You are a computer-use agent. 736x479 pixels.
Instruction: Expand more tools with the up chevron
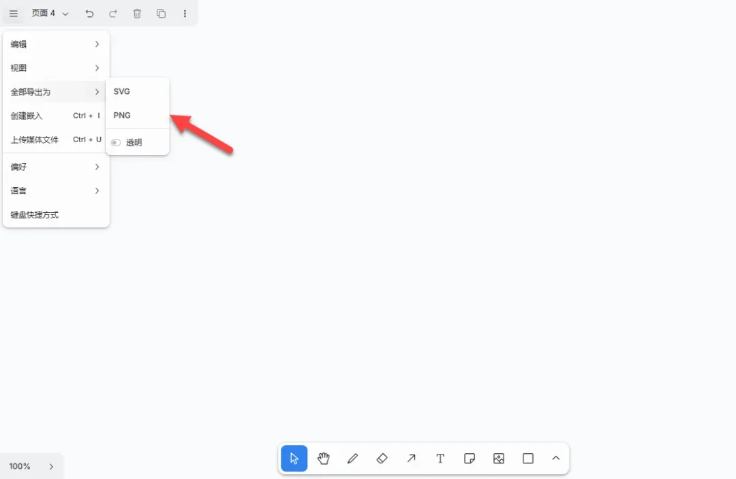pyautogui.click(x=556, y=459)
